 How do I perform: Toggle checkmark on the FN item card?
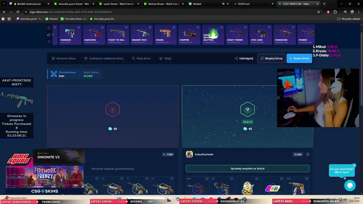click(232, 179)
